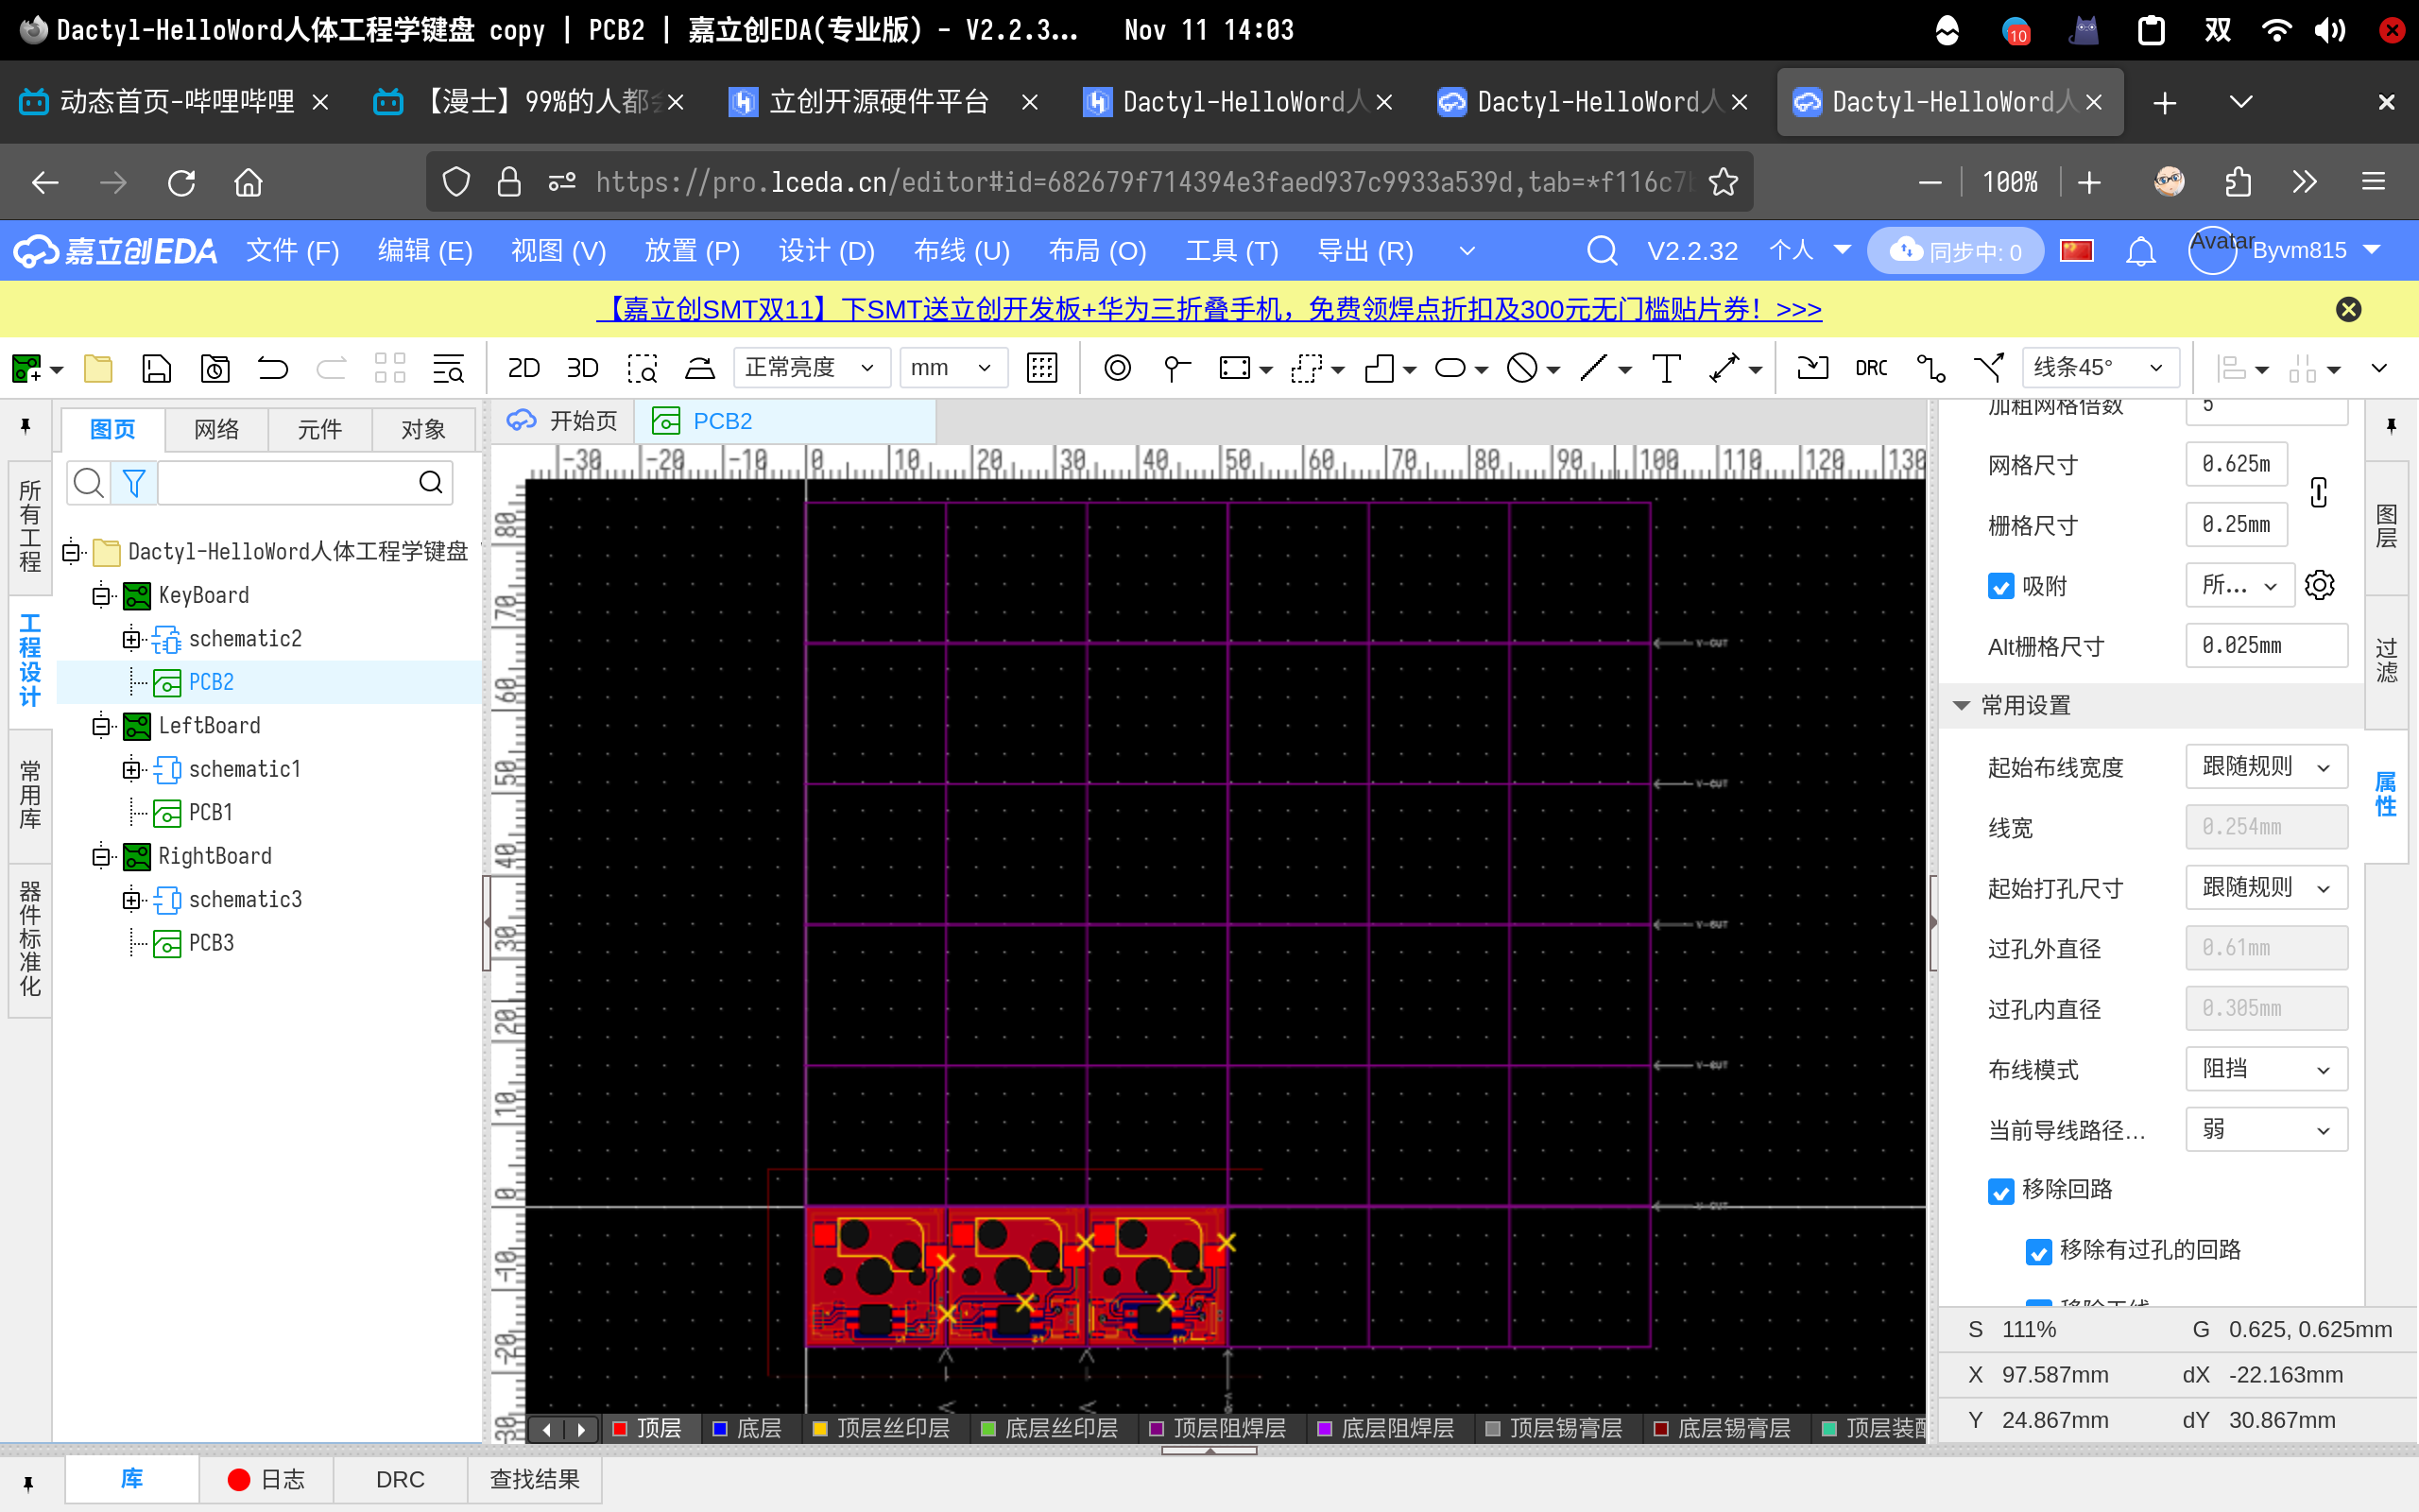Select the 顶层丝印层 layer color swatch
Viewport: 2419px width, 1512px height.
point(820,1428)
